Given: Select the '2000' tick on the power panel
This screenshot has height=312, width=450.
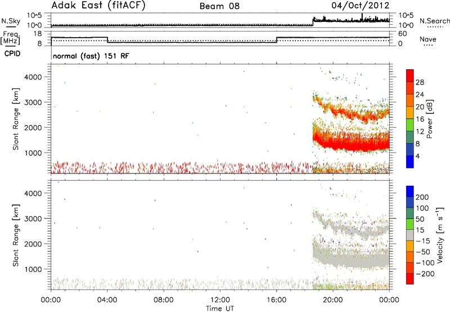Looking at the screenshot, I should [x=33, y=127].
